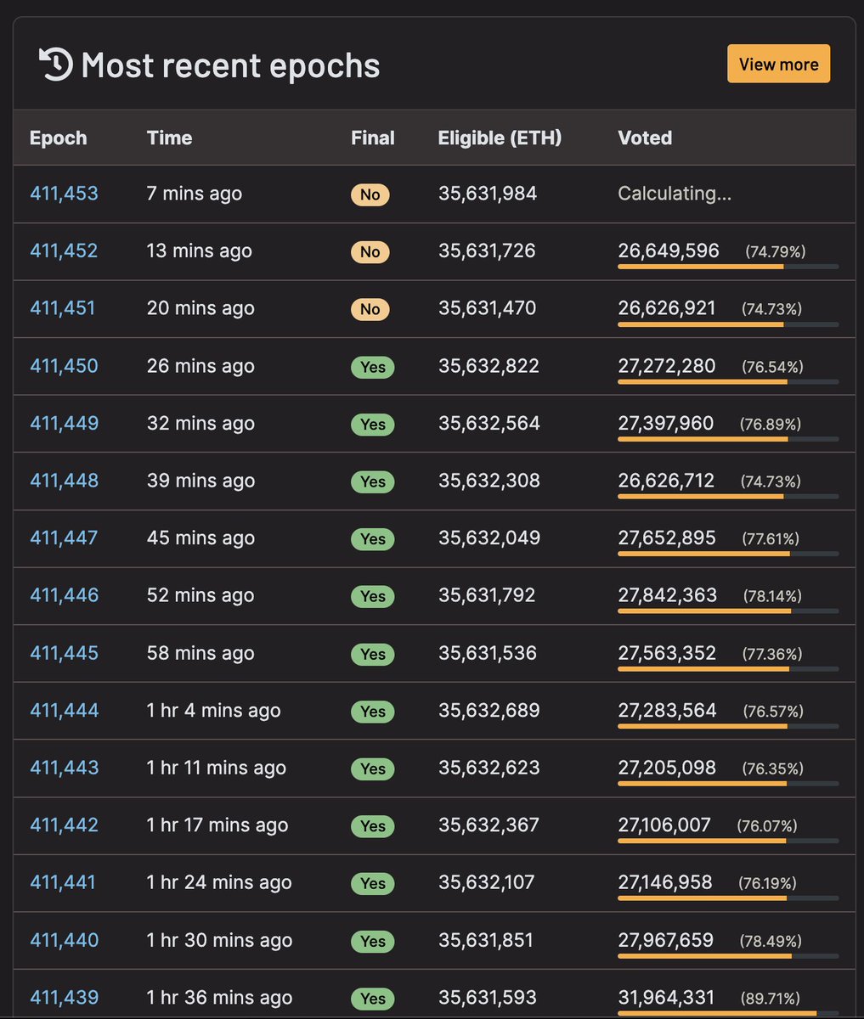
Task: Click the 74.79% voted progress bar
Action: (x=728, y=267)
